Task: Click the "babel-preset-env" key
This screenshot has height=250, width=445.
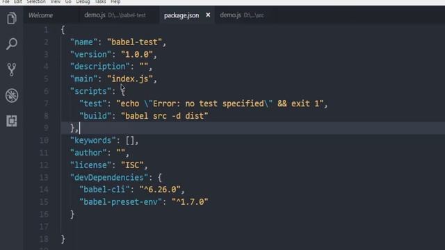Action: 120,202
